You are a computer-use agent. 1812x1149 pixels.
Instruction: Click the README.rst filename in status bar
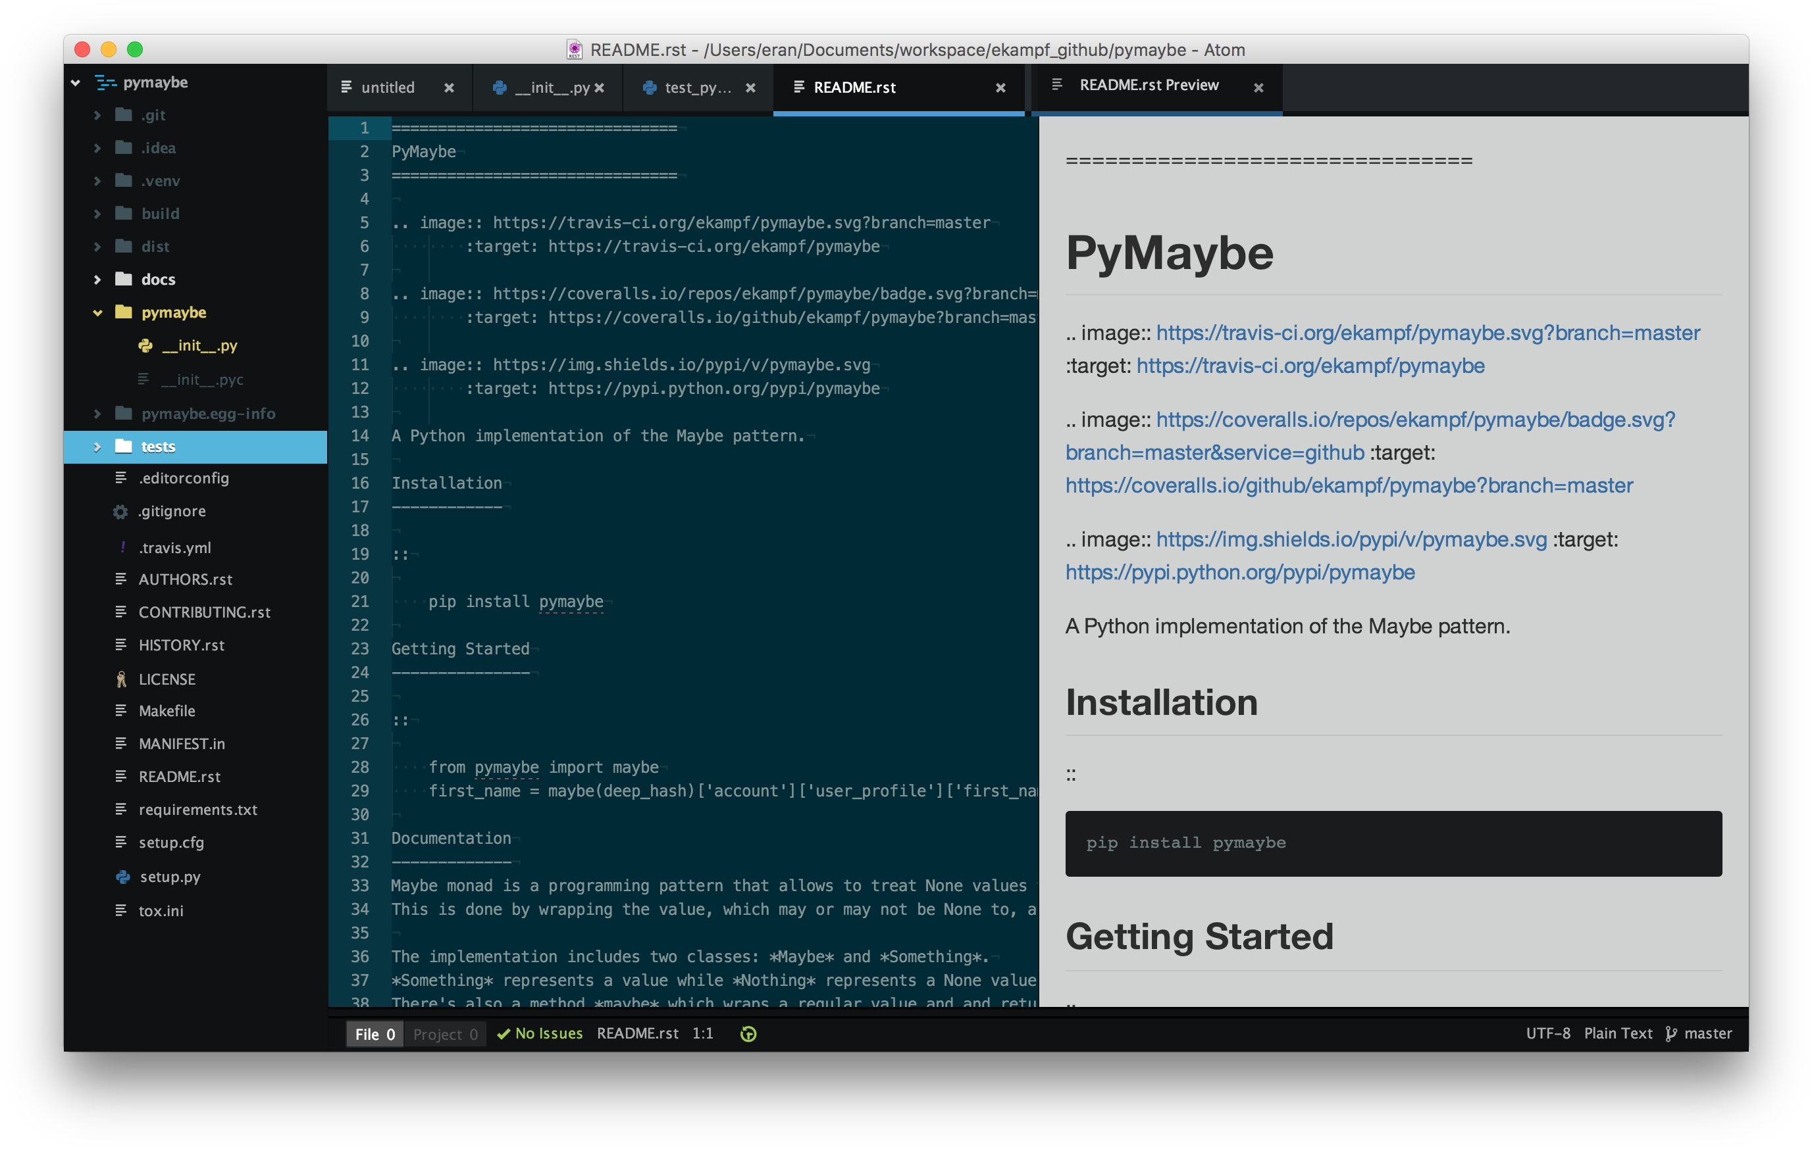coord(637,1034)
